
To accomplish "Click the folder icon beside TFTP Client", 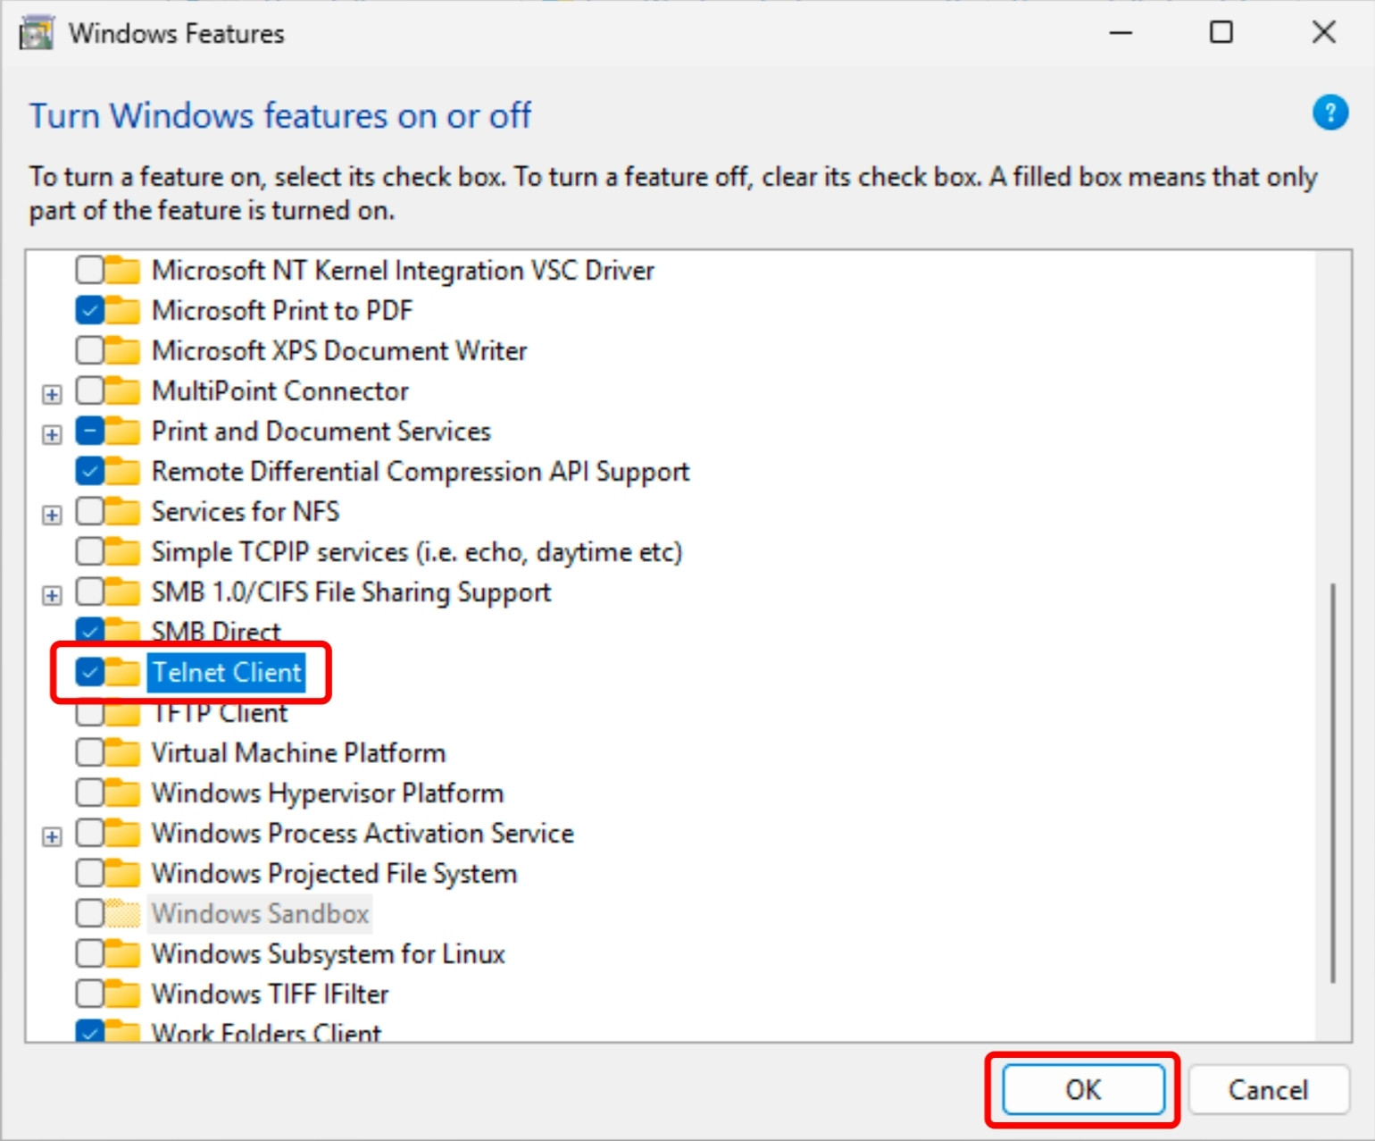I will click(x=121, y=712).
